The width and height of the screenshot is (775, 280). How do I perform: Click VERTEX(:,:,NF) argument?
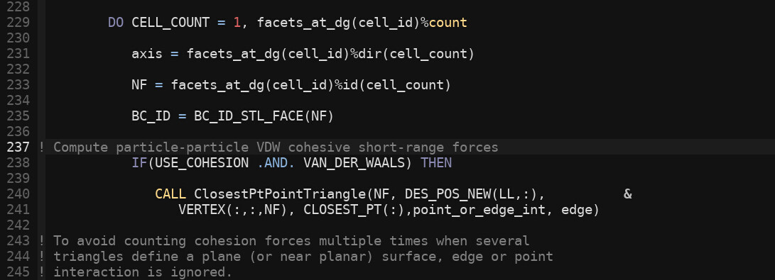233,210
